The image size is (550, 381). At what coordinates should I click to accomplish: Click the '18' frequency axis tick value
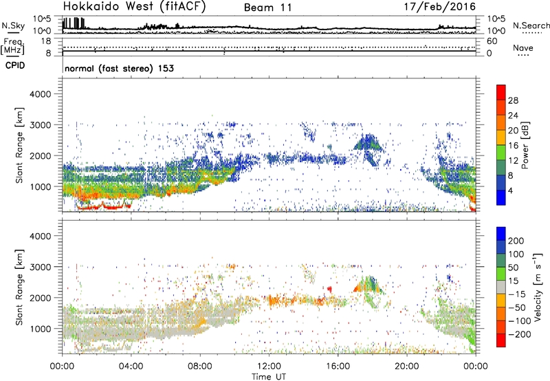coord(46,41)
